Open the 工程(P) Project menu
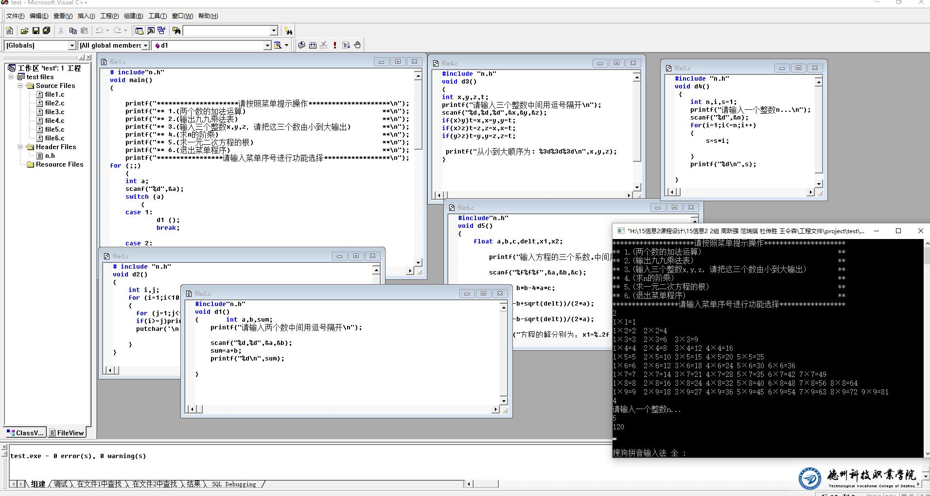 [109, 16]
